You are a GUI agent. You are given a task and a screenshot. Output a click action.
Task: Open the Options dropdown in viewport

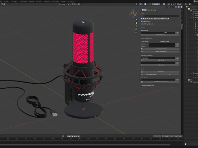(x=170, y=7)
